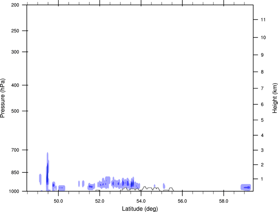Click the 'Pressure (hPa)' axis title
Screen dimensions: 278x212
pyautogui.click(x=3, y=98)
